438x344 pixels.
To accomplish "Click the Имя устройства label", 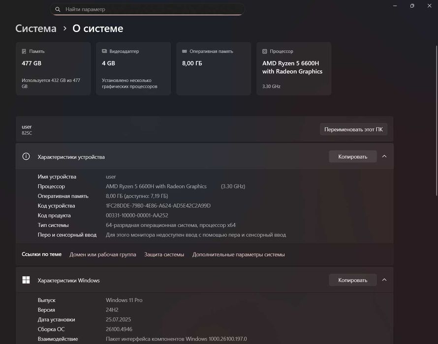I will [57, 177].
